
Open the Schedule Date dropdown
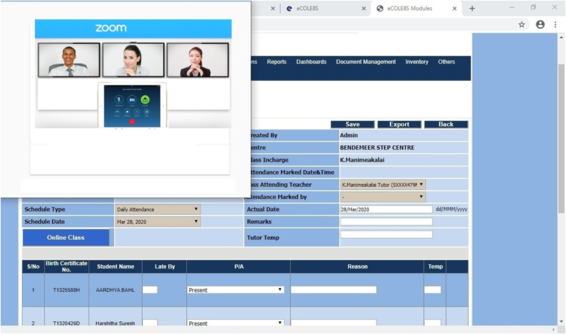pos(158,221)
